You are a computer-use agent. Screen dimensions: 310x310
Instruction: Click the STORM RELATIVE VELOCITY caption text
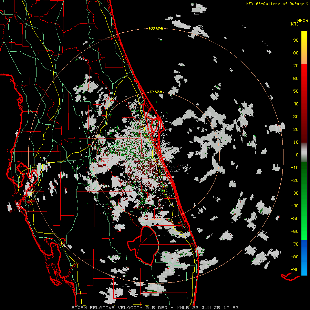(x=107, y=308)
